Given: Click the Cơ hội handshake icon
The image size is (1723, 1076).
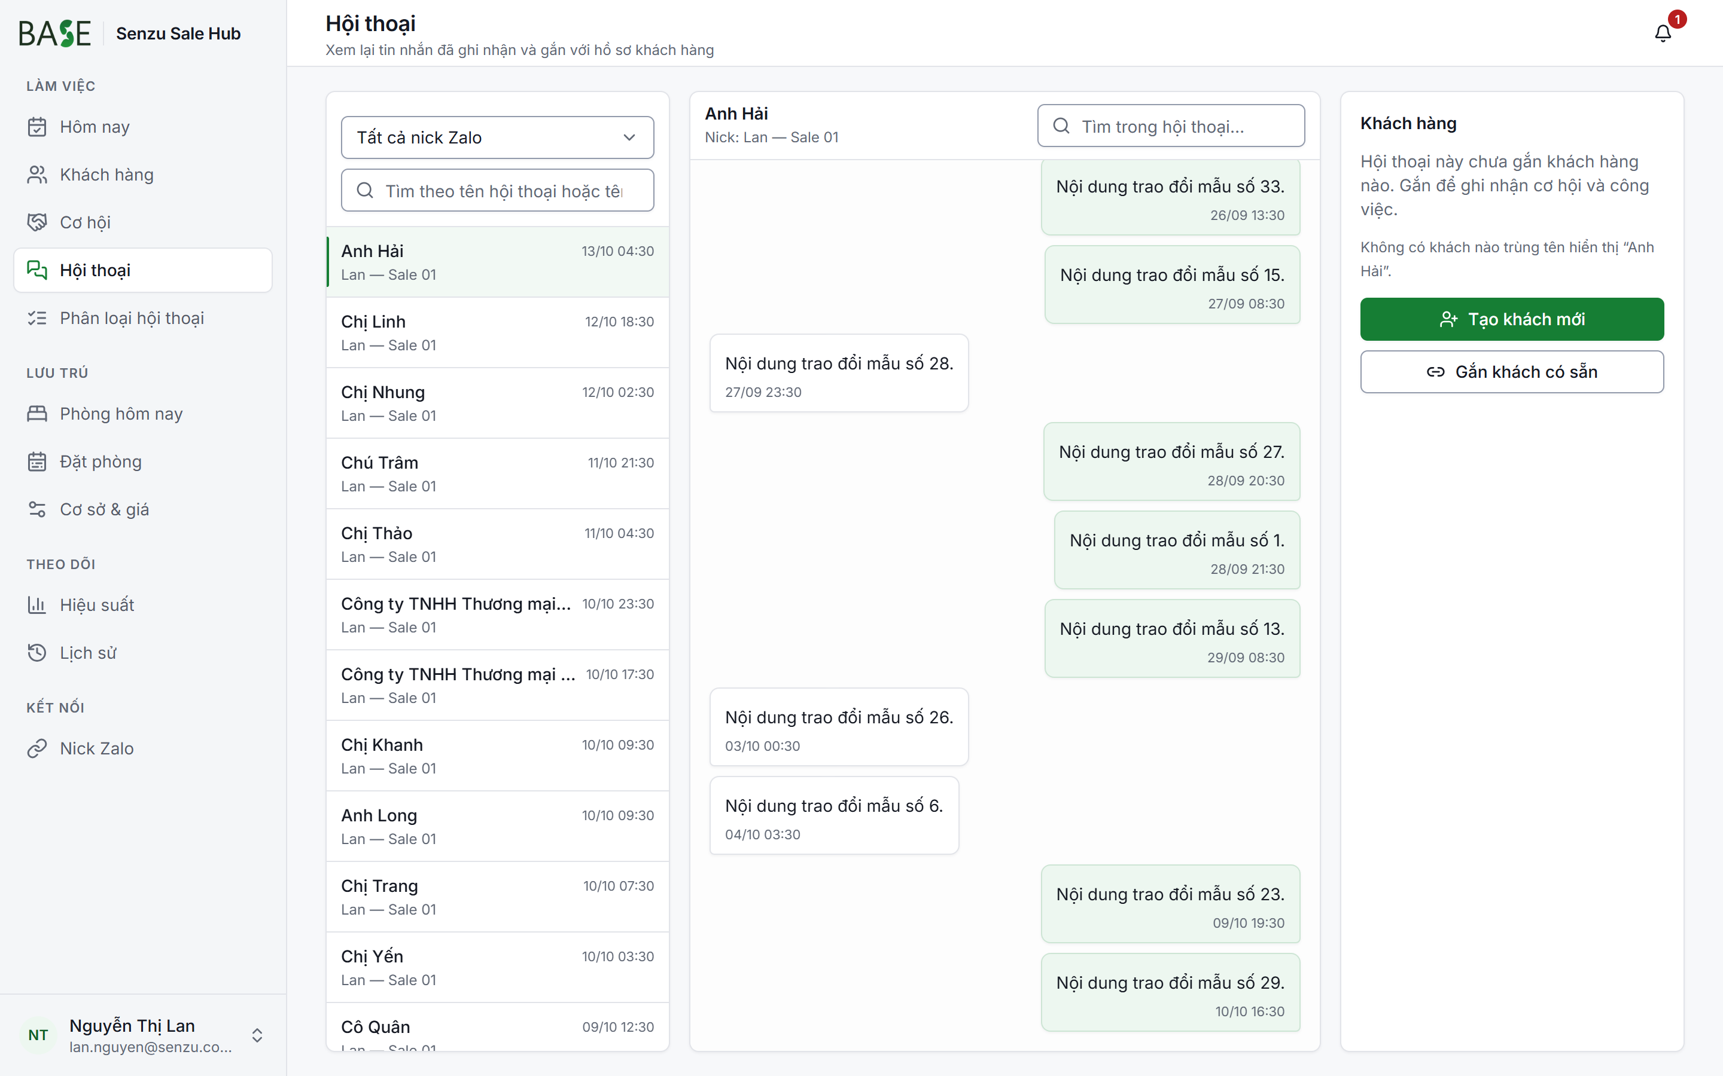Looking at the screenshot, I should click(37, 222).
